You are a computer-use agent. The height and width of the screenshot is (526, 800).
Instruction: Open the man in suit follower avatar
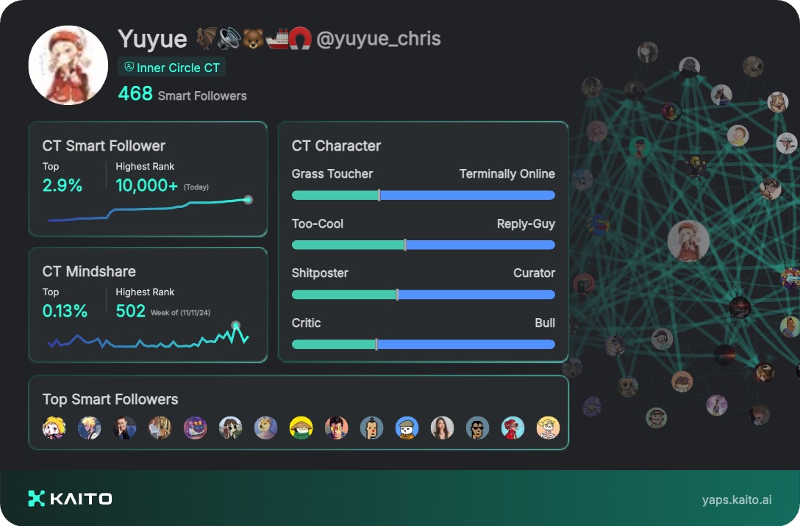point(124,428)
